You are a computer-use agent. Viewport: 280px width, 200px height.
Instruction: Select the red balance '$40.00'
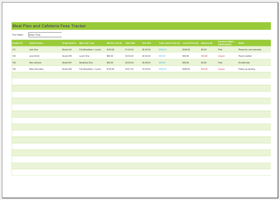click(204, 69)
